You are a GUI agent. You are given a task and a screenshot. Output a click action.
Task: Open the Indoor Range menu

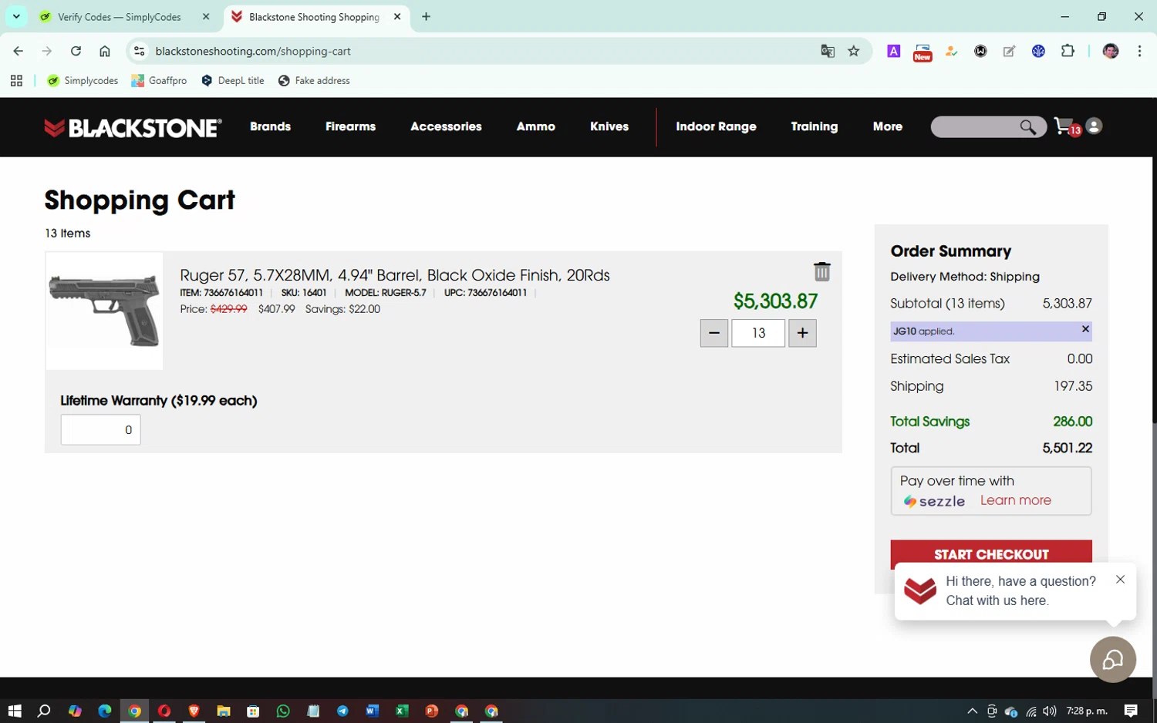pyautogui.click(x=716, y=126)
